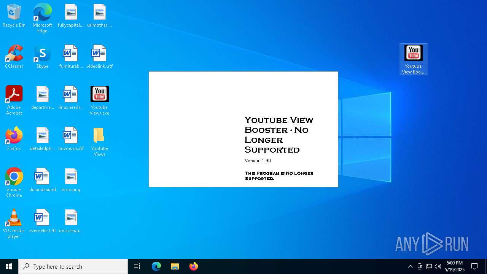The height and width of the screenshot is (274, 487).
Task: Select the Adobe Acrobat shortcut
Action: tap(14, 100)
